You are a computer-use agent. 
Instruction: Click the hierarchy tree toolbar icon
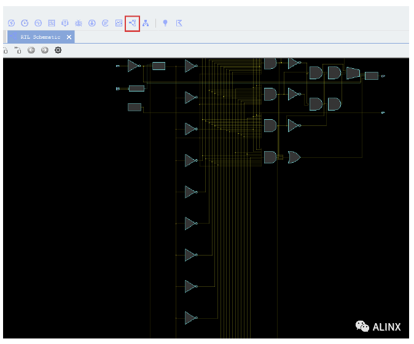click(146, 23)
